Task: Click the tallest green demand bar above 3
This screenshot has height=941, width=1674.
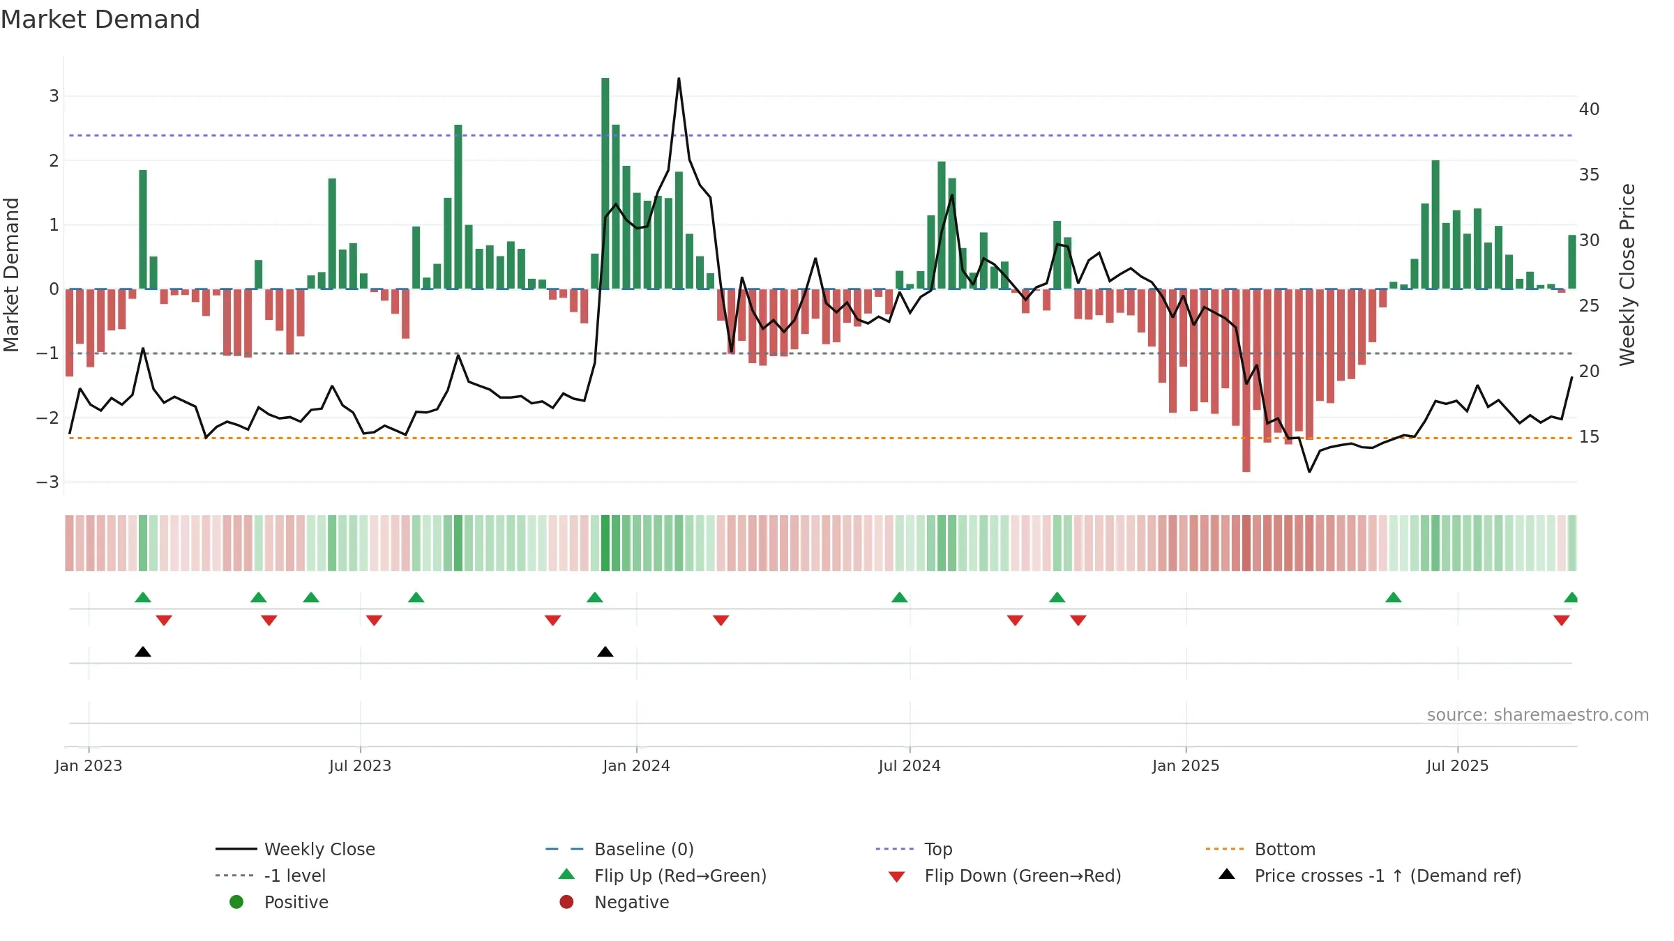Action: coord(605,183)
